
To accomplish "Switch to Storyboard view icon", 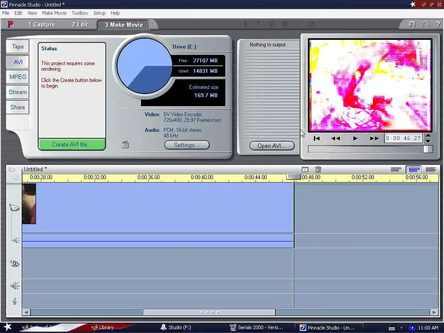I will point(396,170).
